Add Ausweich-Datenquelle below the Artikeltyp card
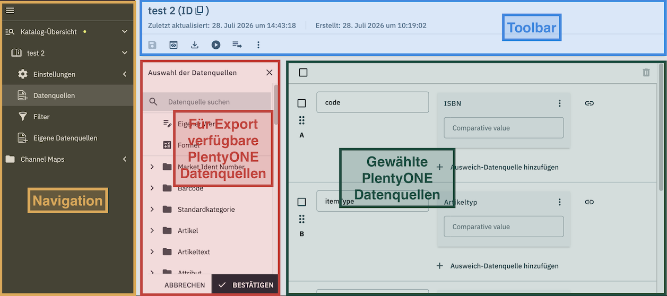The height and width of the screenshot is (296, 667). point(498,266)
